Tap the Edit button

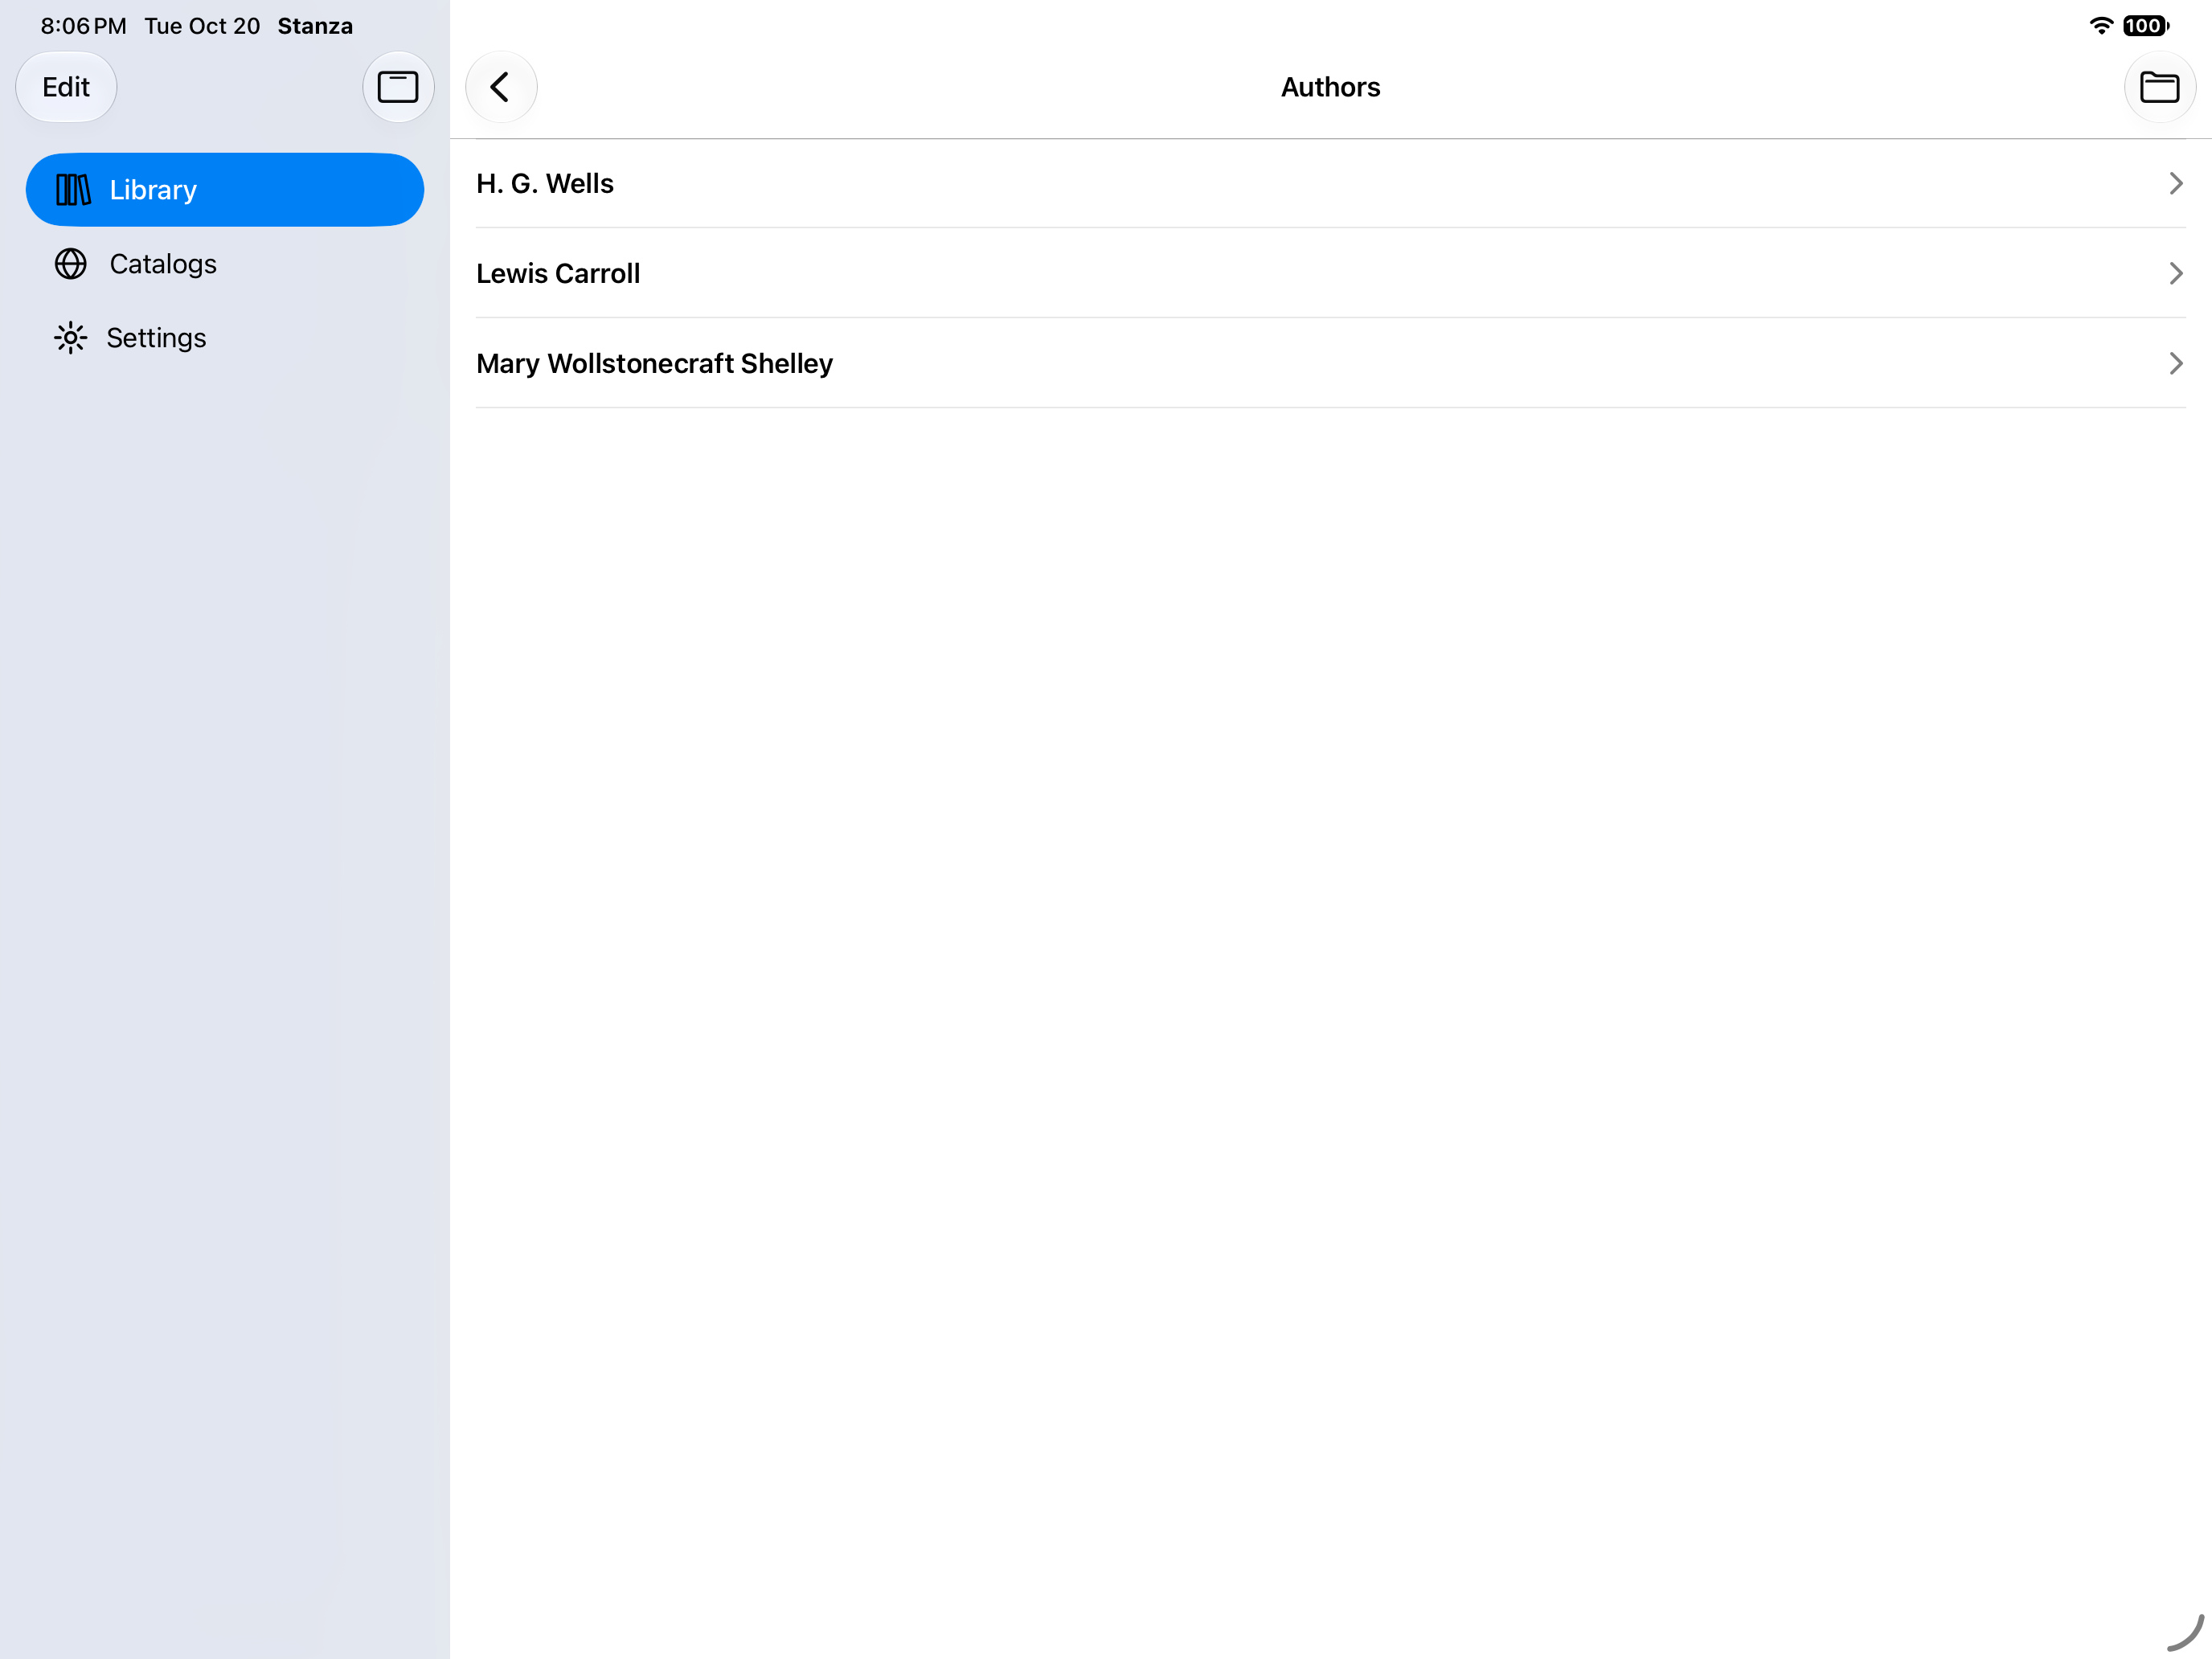(x=66, y=87)
